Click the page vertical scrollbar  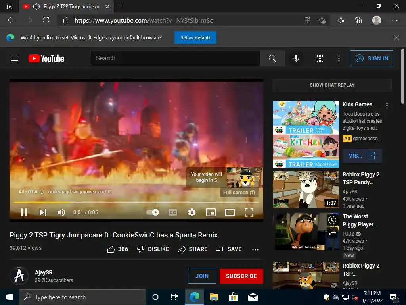coord(403,76)
